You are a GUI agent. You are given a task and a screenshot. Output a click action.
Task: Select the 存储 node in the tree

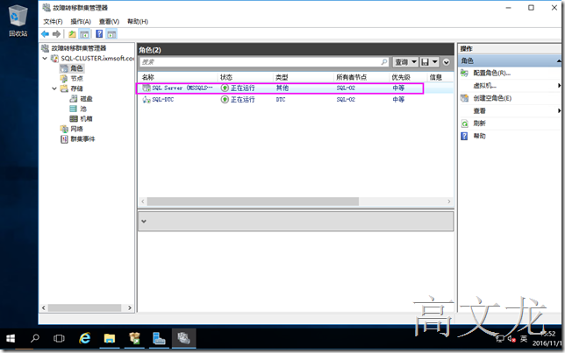pos(76,88)
